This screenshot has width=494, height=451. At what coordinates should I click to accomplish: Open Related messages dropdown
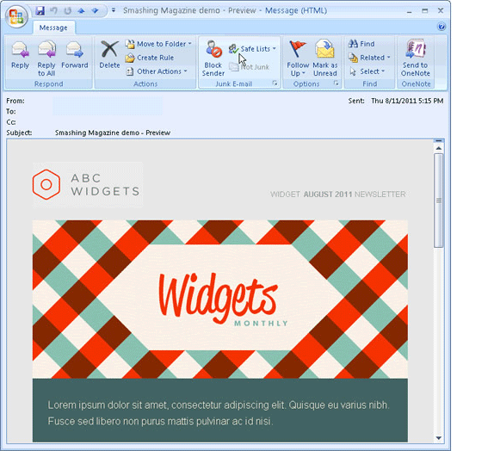[369, 58]
